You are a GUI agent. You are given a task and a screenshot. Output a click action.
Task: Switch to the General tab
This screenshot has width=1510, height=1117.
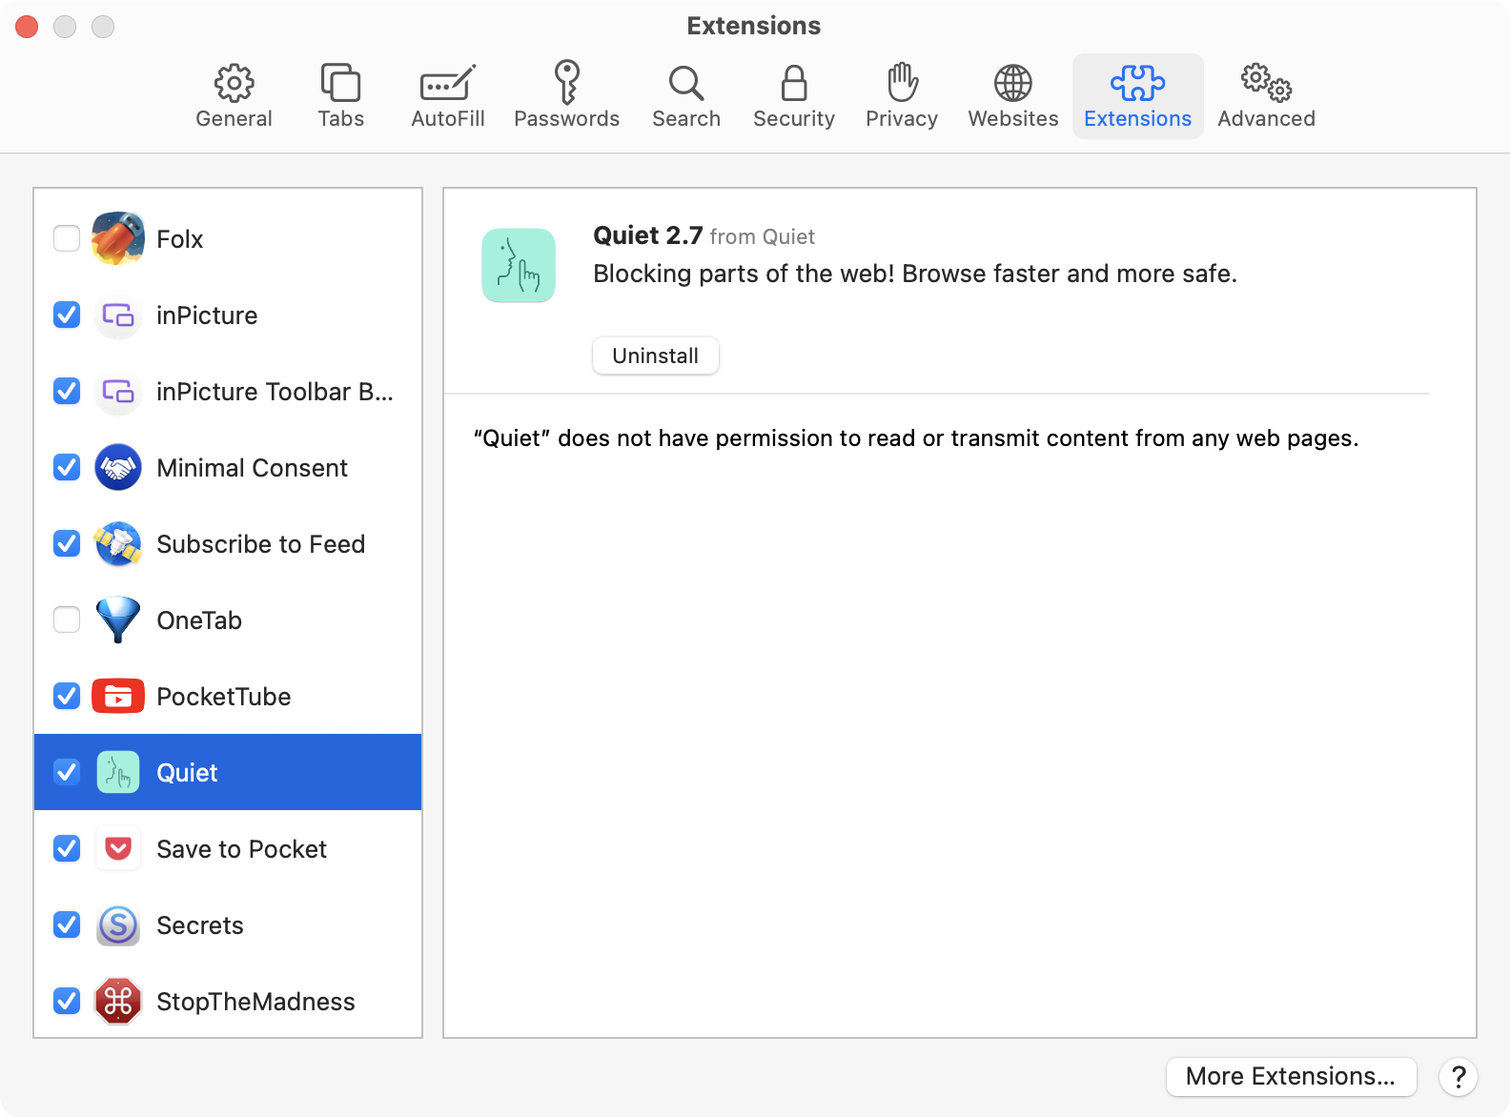pyautogui.click(x=234, y=96)
